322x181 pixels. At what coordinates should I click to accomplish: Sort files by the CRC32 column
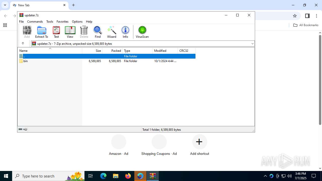pos(187,51)
